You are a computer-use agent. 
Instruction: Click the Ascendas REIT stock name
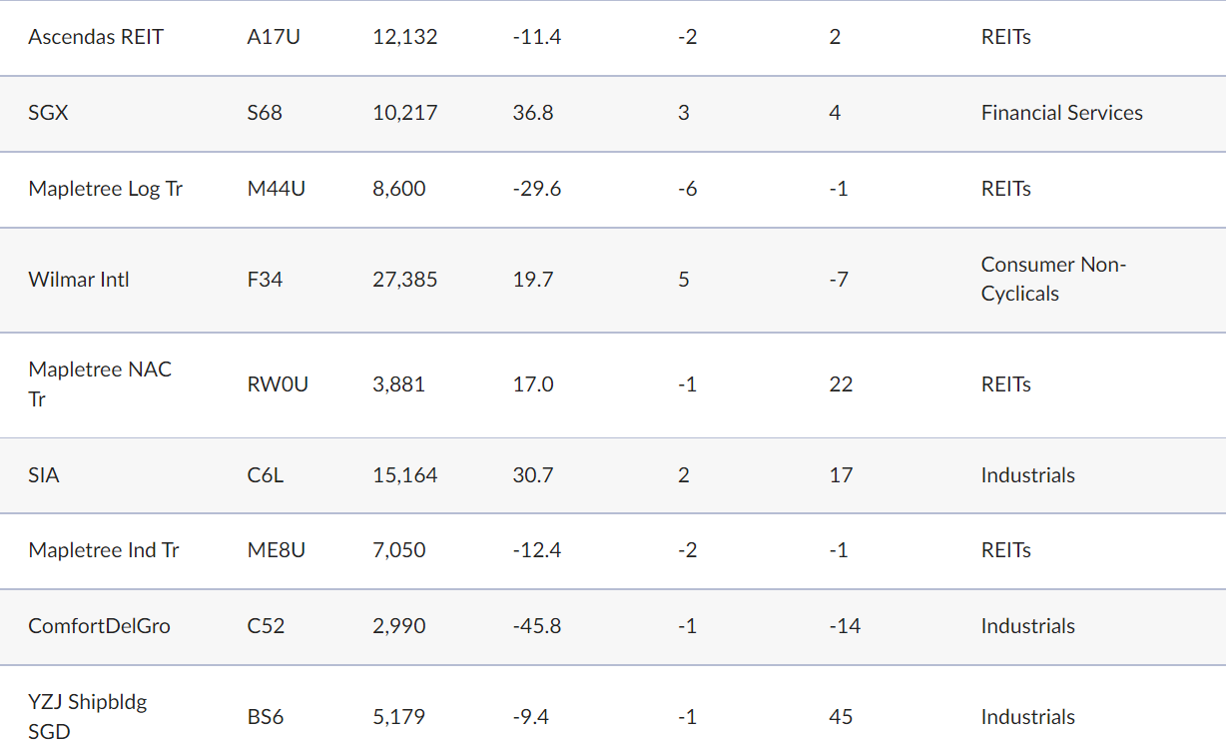(x=96, y=37)
